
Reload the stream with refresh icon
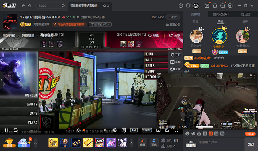[x=16, y=130]
